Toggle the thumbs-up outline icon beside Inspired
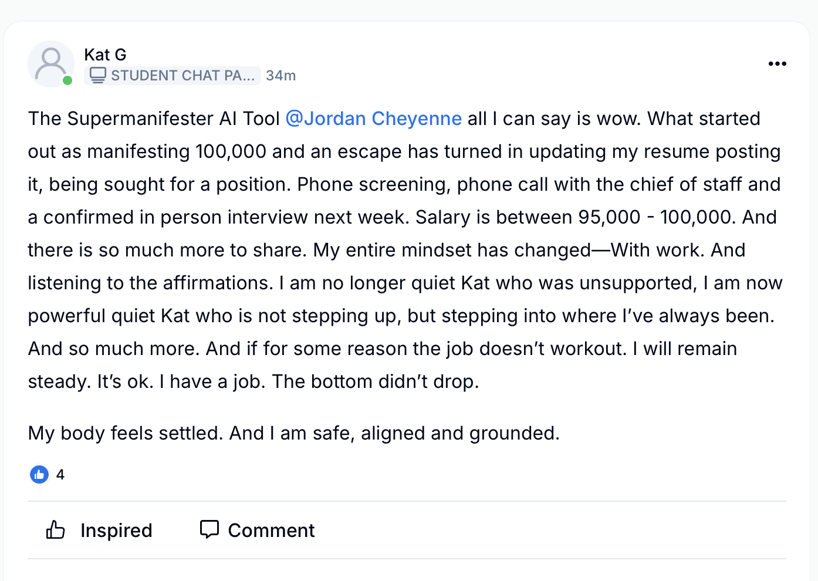 (56, 530)
